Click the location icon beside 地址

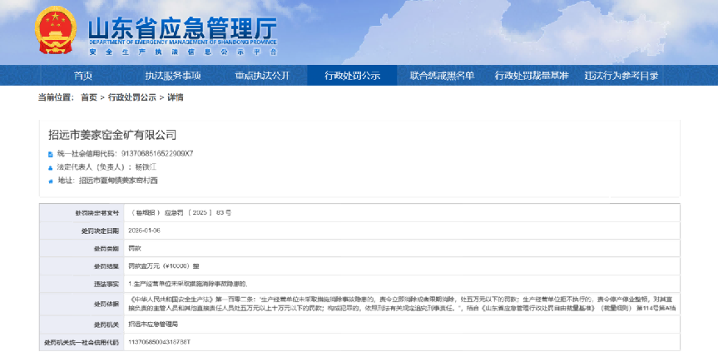[50, 181]
